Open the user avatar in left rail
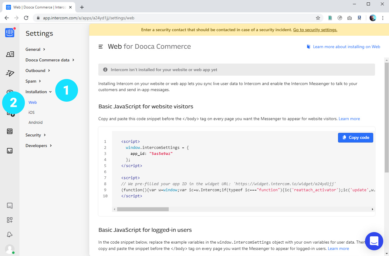The width and height of the screenshot is (389, 256). 10,249
